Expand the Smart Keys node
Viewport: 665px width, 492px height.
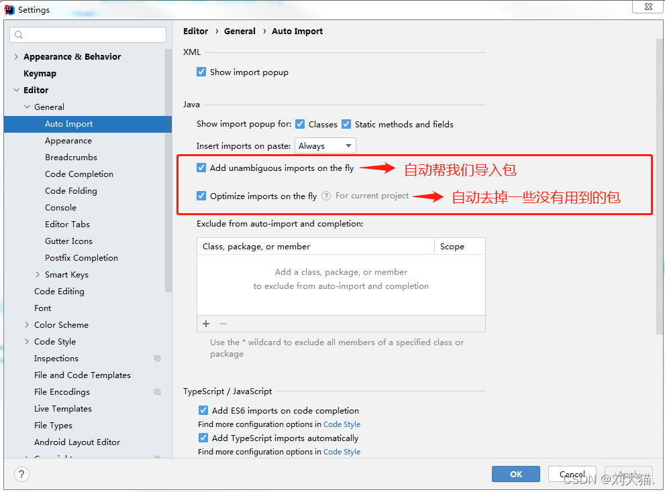[38, 275]
